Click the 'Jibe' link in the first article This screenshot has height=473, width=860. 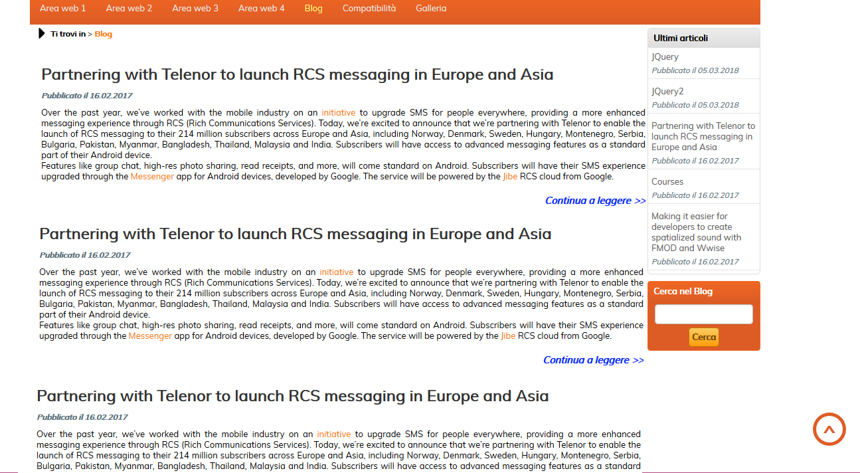pyautogui.click(x=510, y=177)
